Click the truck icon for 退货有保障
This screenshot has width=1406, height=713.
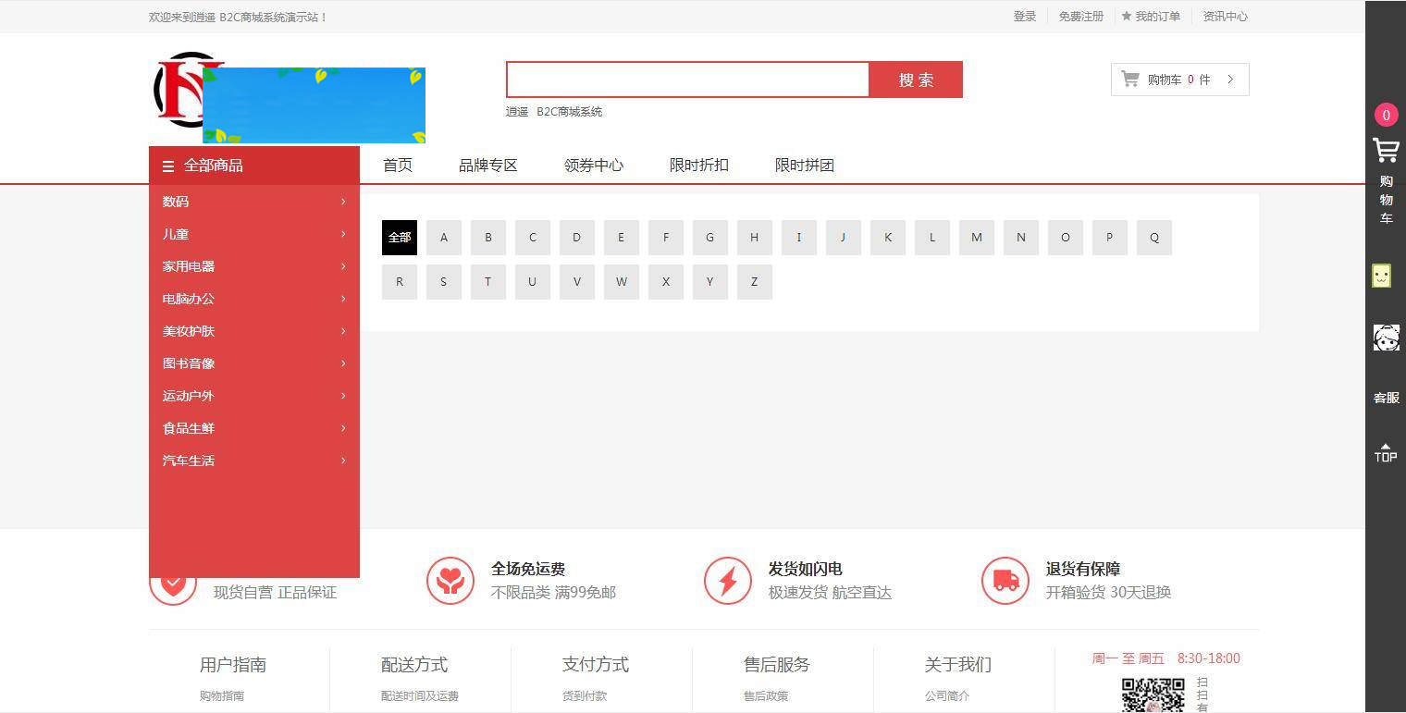[x=1005, y=581]
